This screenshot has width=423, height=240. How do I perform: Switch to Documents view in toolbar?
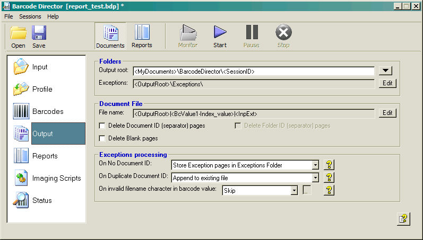[x=110, y=35]
